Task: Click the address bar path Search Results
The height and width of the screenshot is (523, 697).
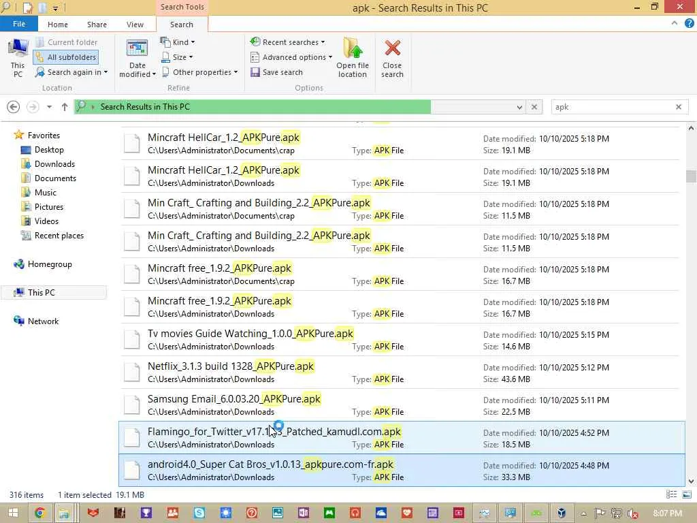Action: tap(145, 107)
